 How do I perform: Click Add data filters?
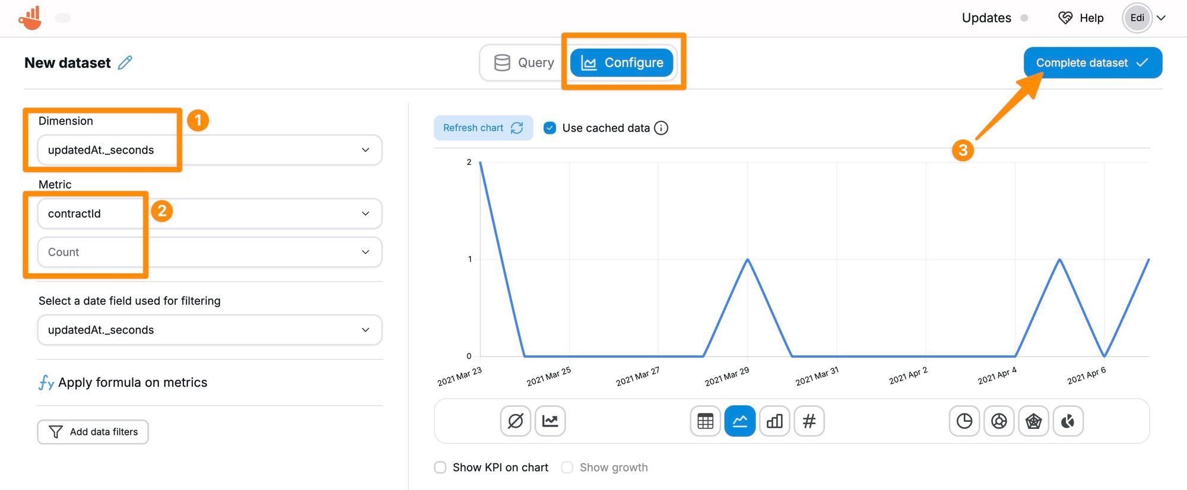(x=93, y=432)
